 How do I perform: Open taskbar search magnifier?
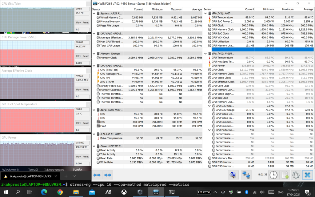[18, 192]
